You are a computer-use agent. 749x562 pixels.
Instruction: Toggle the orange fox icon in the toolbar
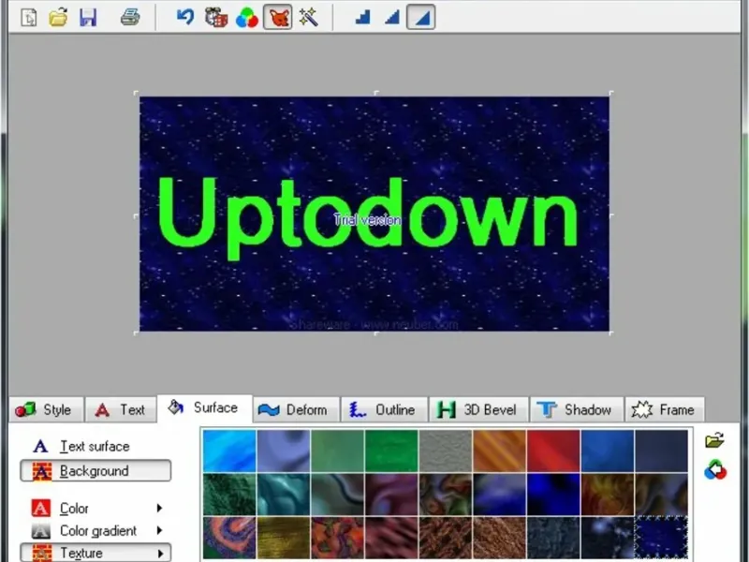point(277,18)
